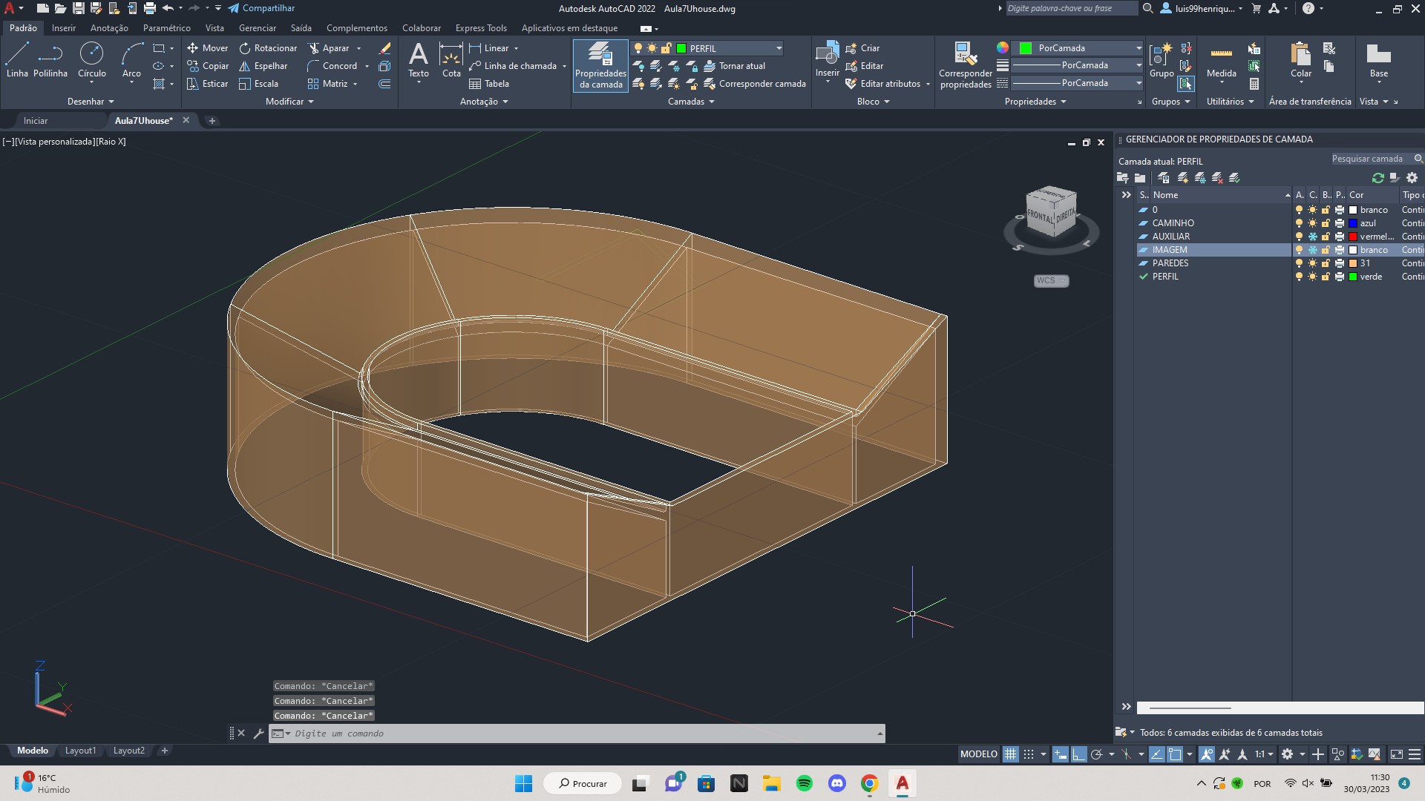The width and height of the screenshot is (1425, 801).
Task: Expand the Propriedades panel
Action: coord(1035,102)
